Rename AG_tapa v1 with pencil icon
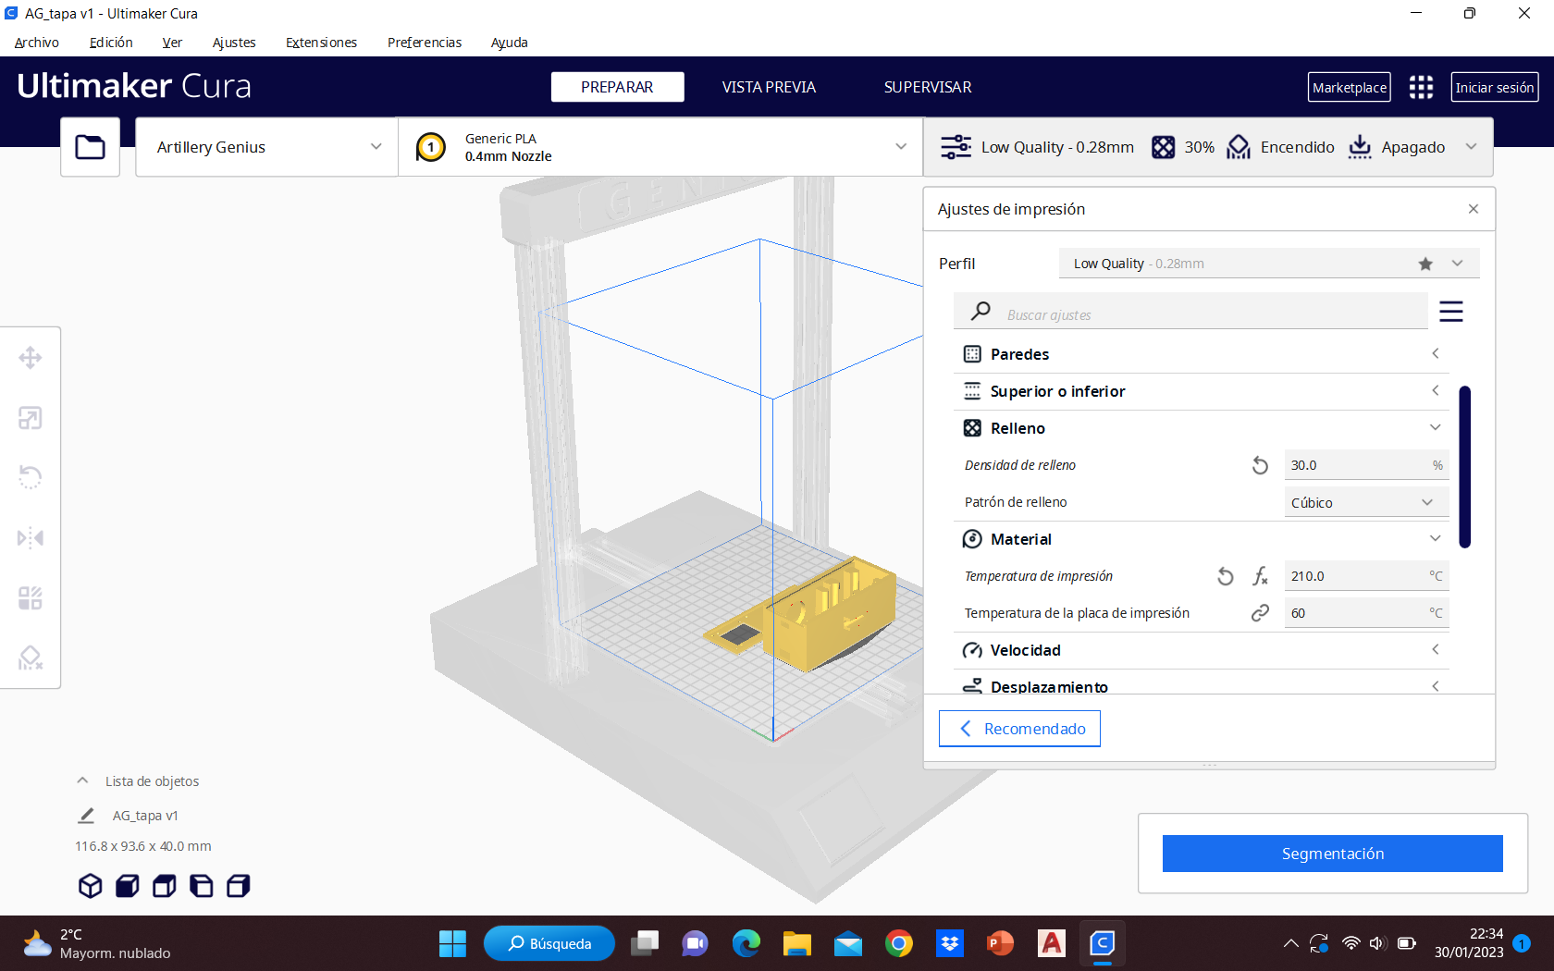 coord(86,816)
